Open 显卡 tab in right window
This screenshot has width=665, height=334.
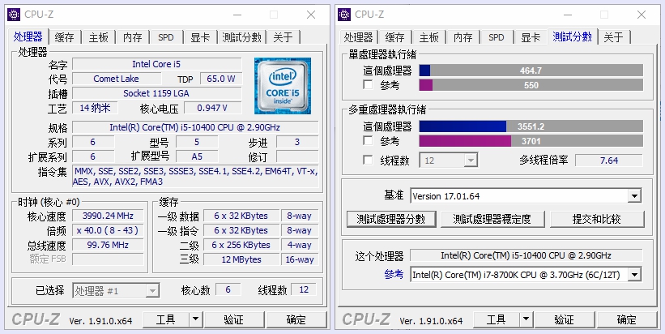pos(530,37)
